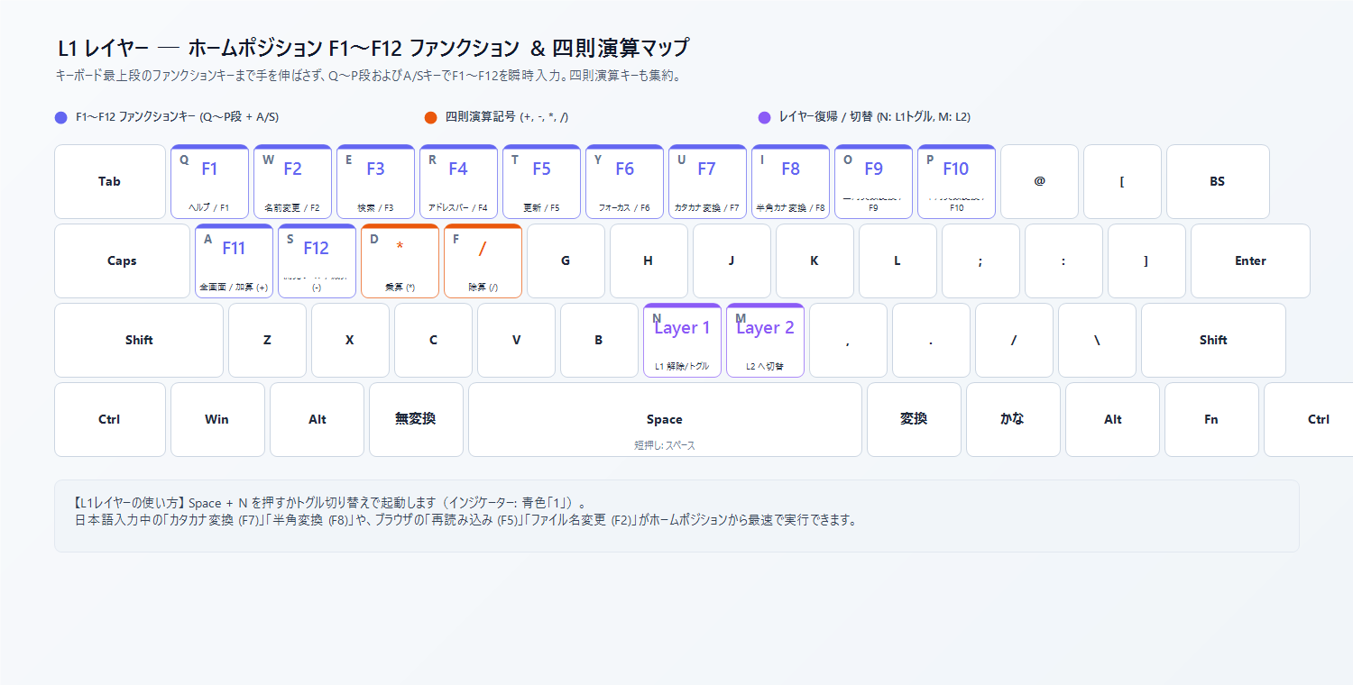Select the A key mapped to F11

(234, 260)
